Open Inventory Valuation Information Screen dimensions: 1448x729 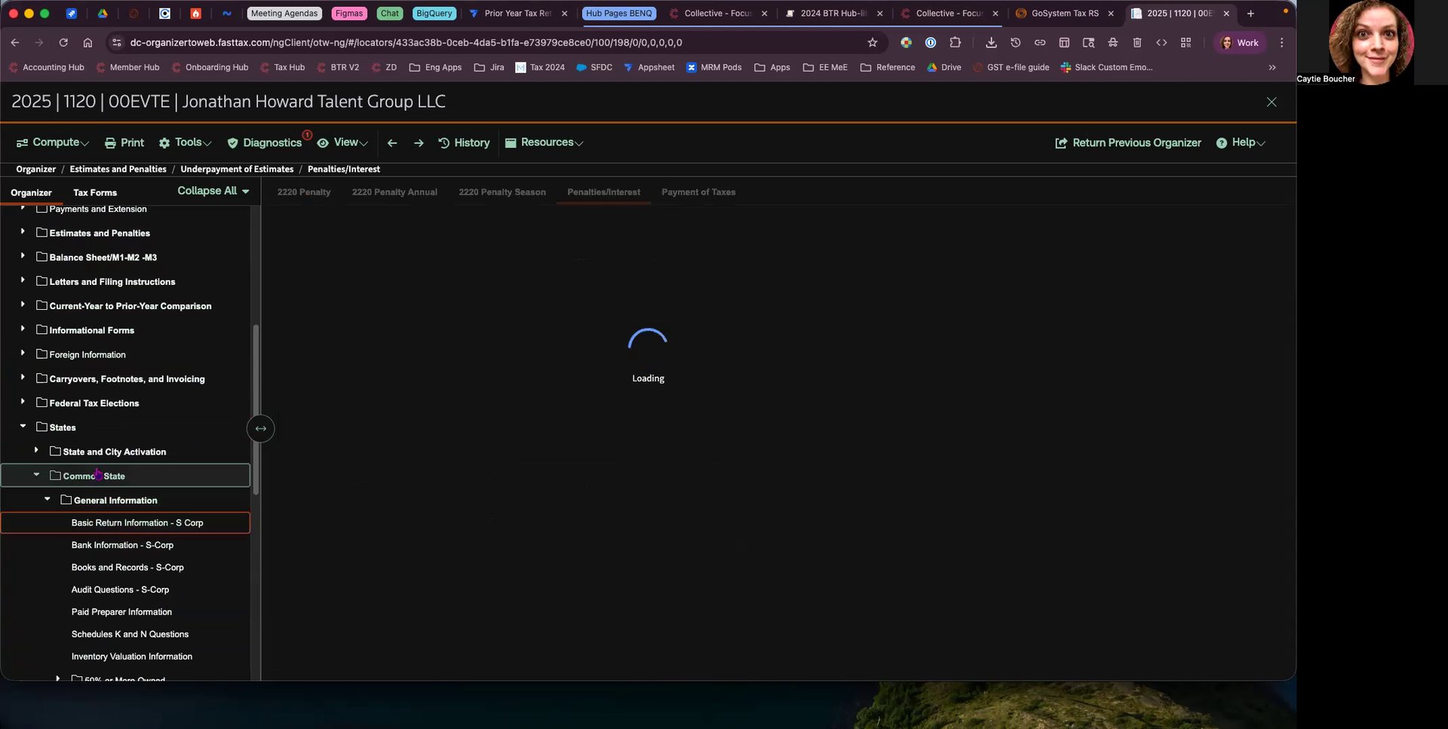132,657
